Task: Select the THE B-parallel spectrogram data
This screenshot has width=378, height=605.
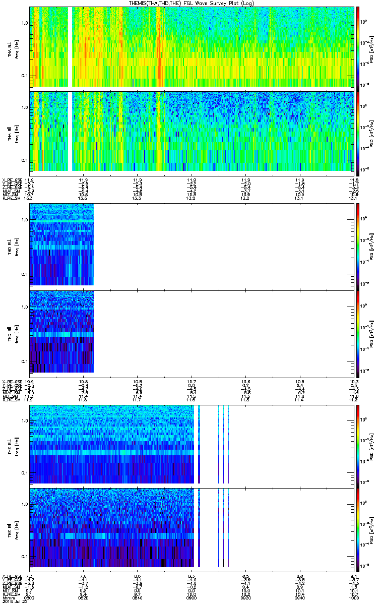Action: (x=112, y=527)
